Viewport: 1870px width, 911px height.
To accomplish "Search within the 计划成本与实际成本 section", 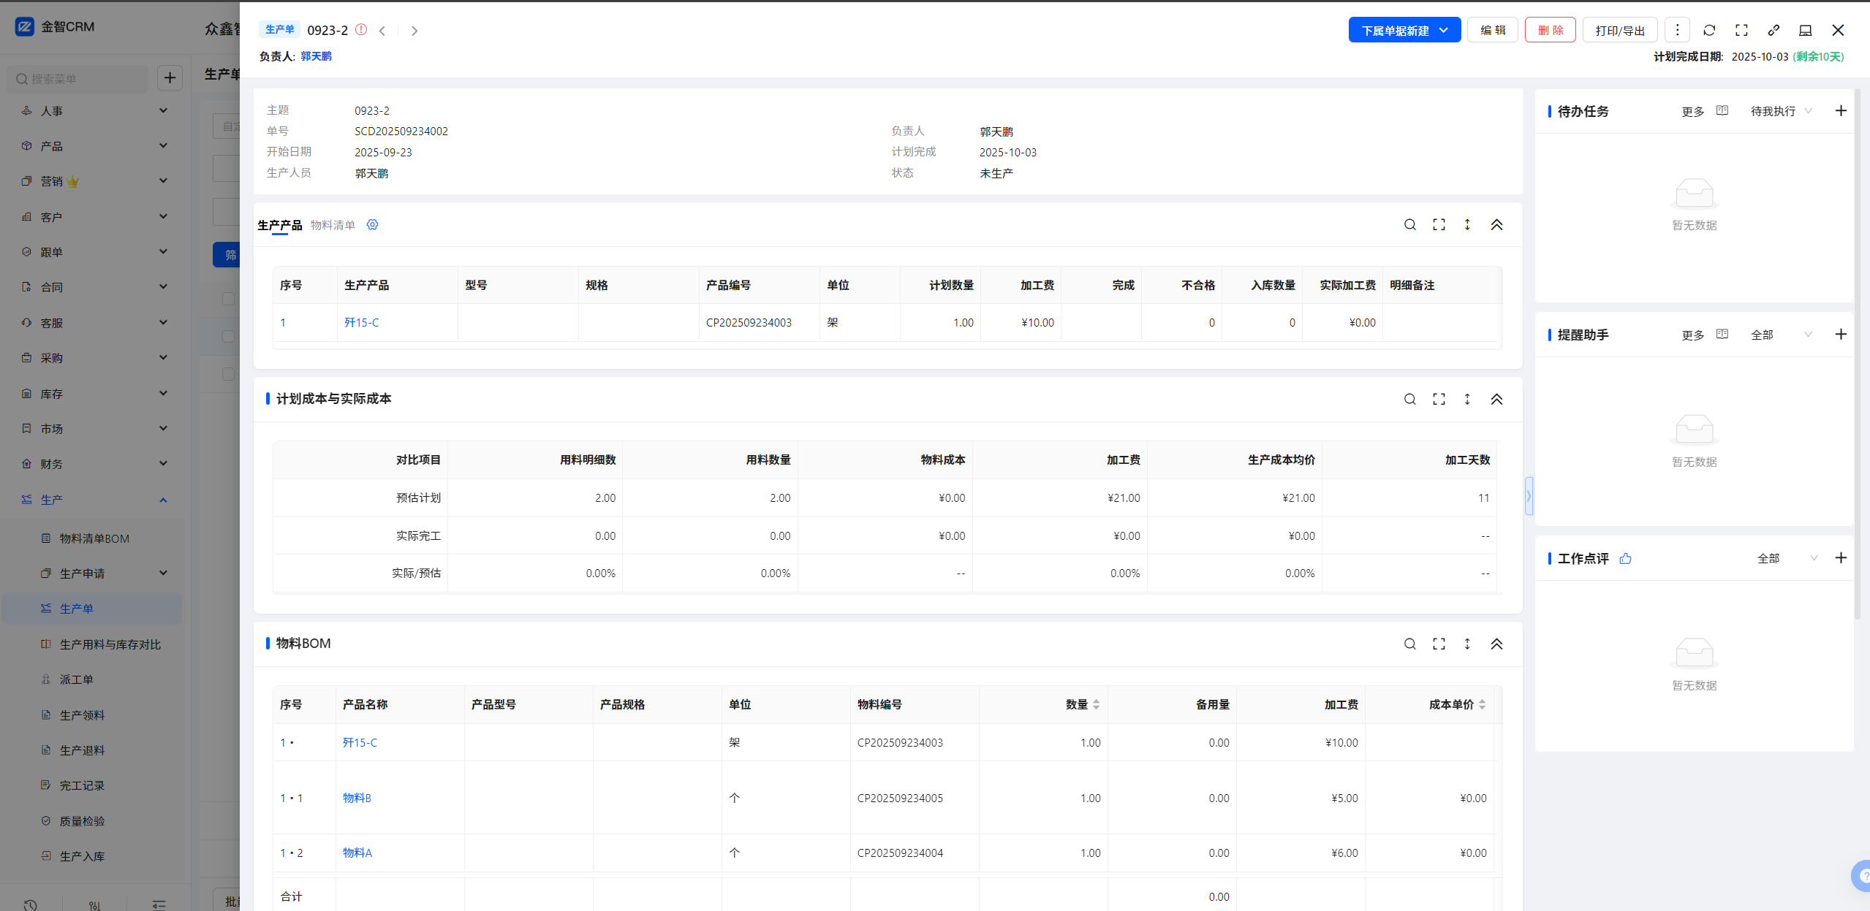I will pos(1409,399).
